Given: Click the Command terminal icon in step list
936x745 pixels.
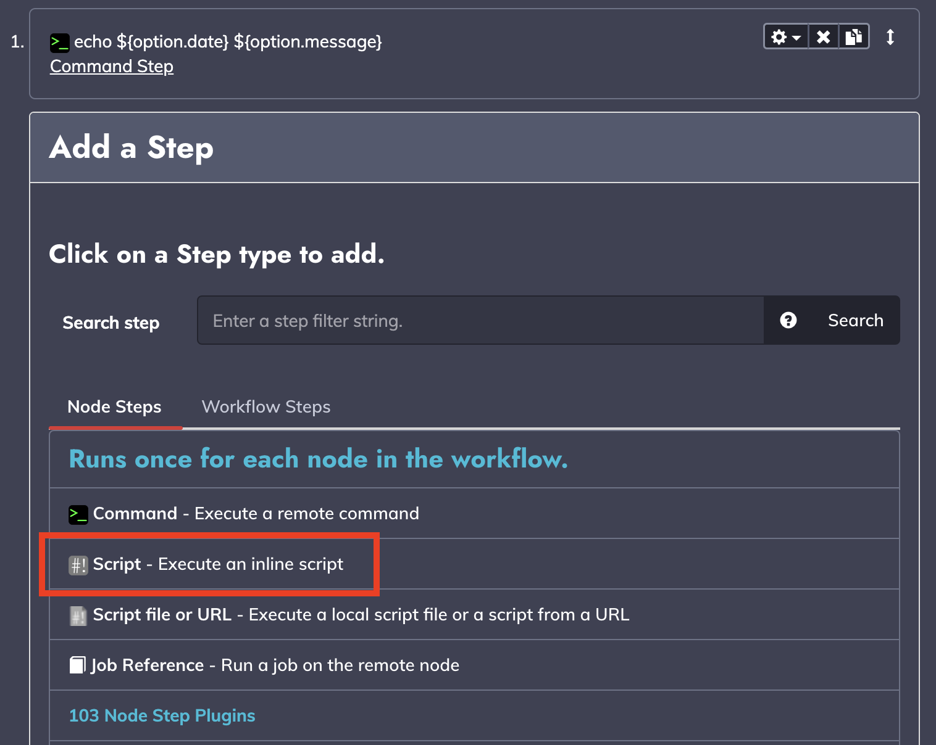Looking at the screenshot, I should click(78, 514).
